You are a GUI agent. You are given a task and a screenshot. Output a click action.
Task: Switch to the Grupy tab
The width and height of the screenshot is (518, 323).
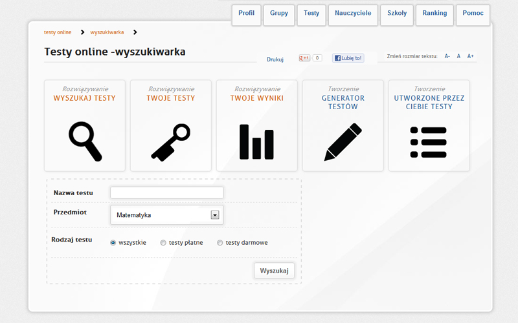[x=279, y=15]
